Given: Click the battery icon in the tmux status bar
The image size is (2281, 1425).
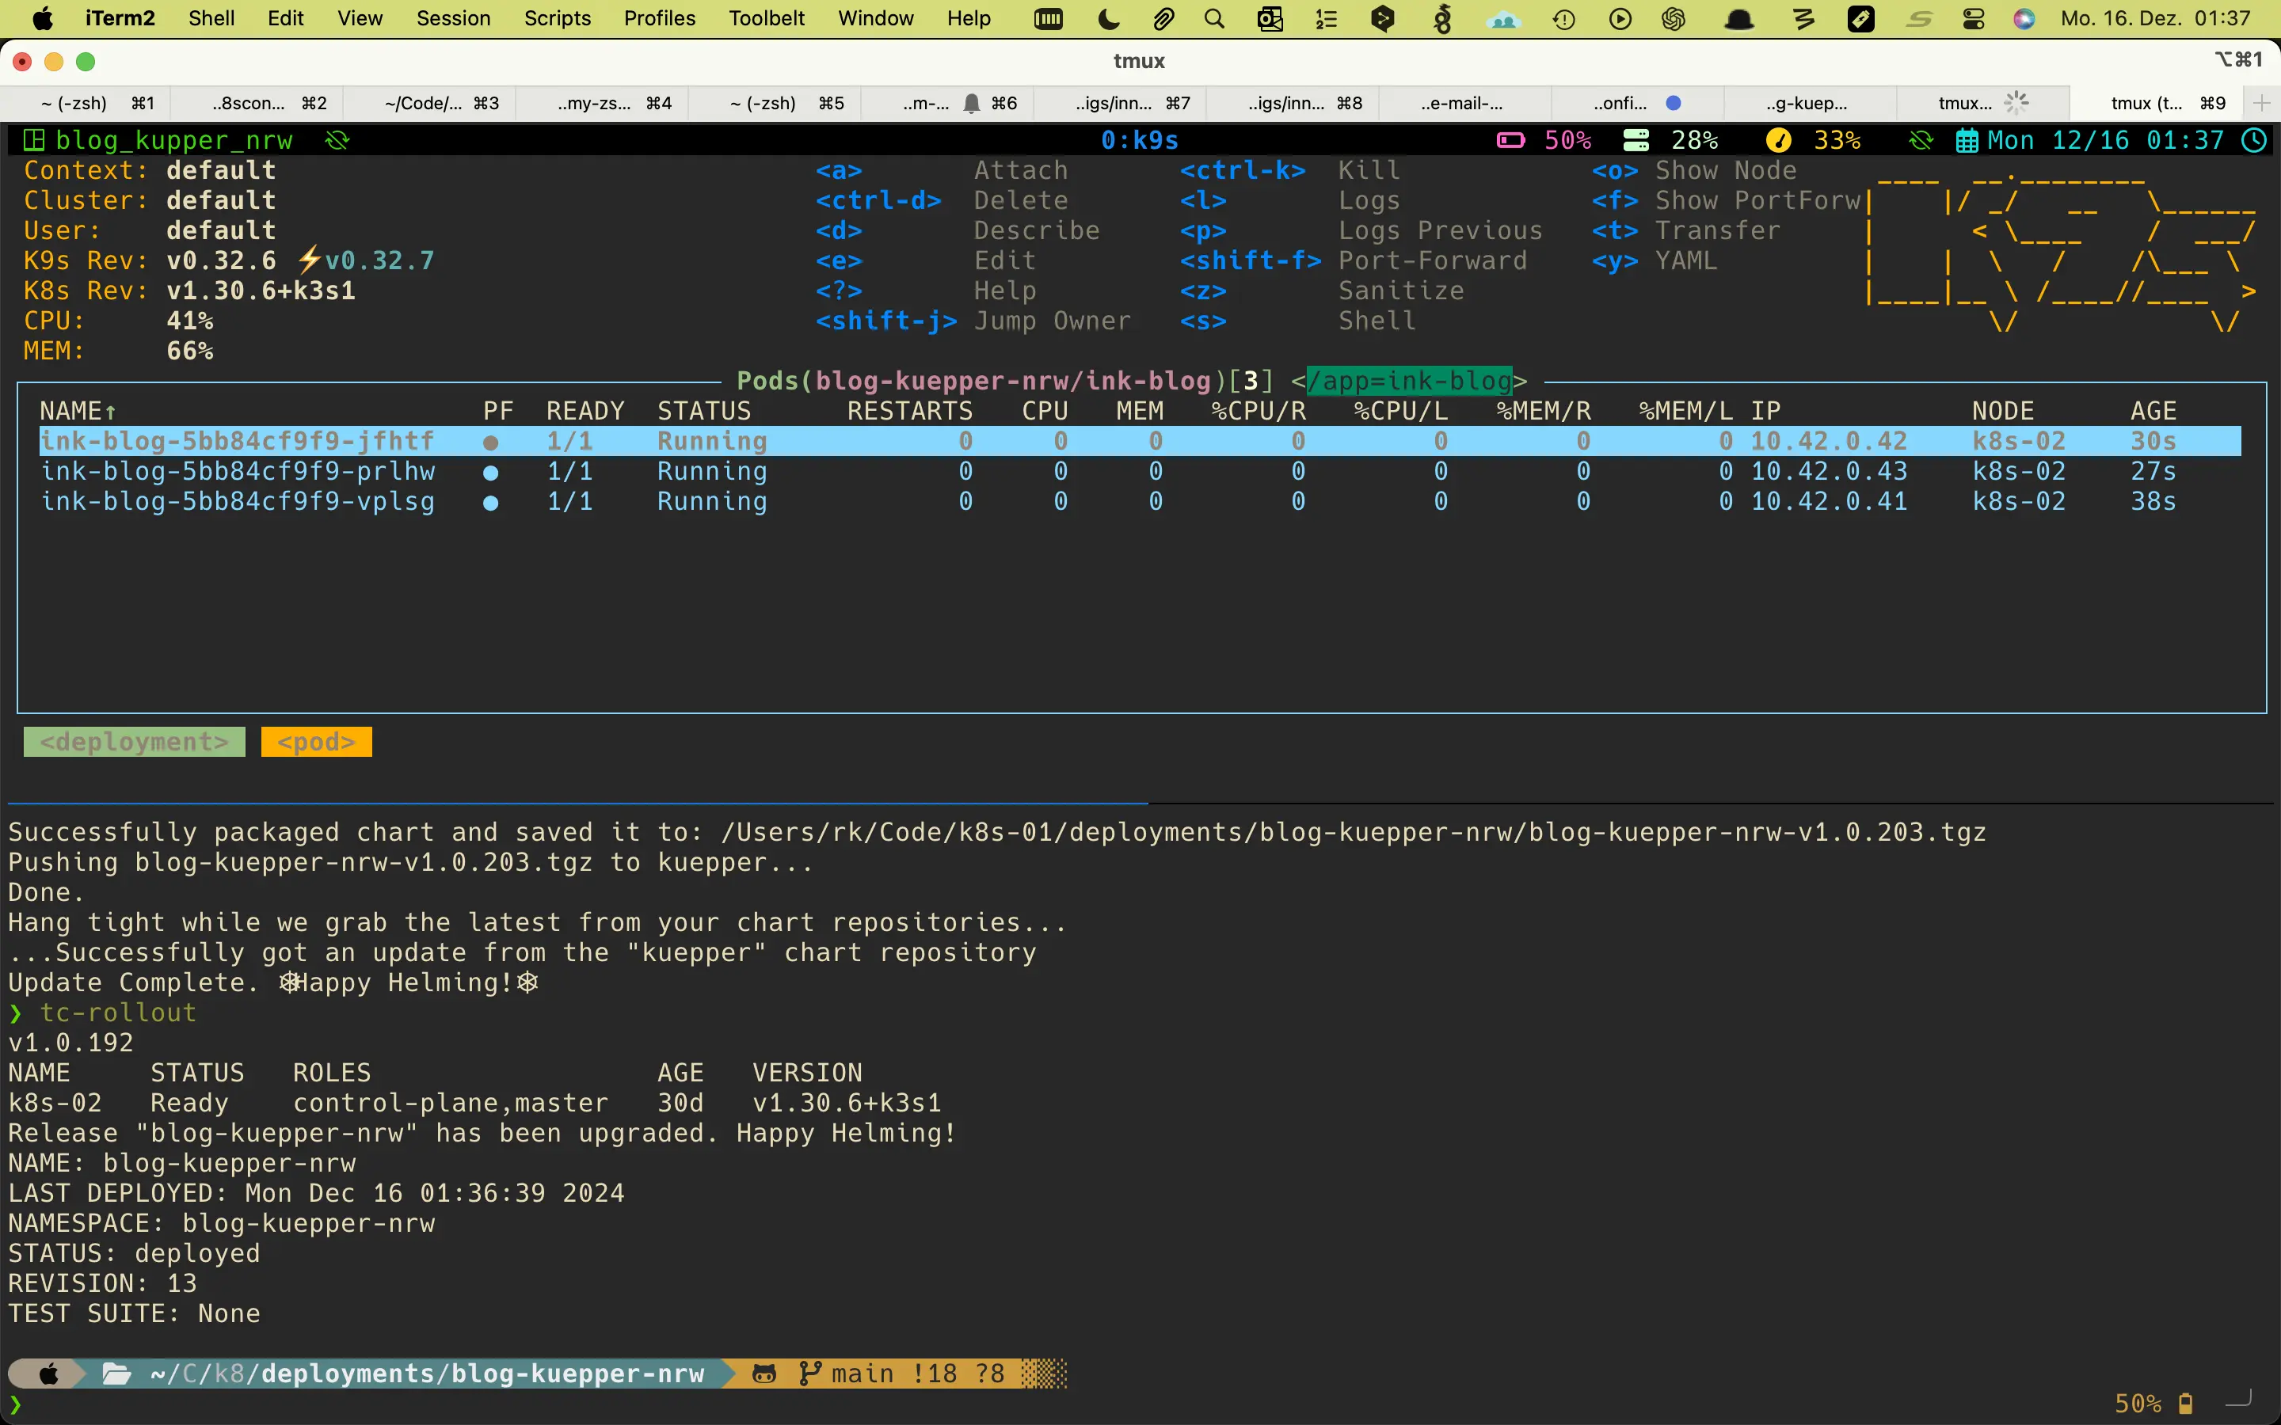Looking at the screenshot, I should (x=1510, y=139).
